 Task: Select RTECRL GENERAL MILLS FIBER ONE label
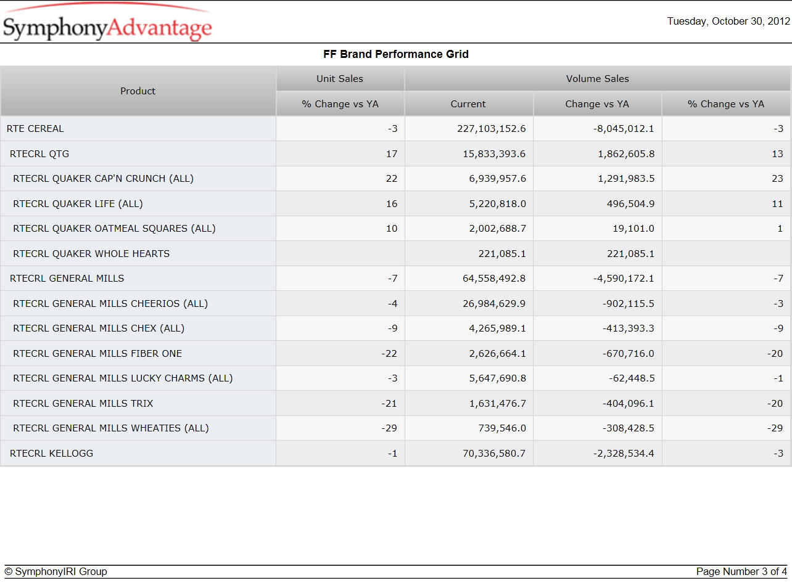[x=97, y=354]
